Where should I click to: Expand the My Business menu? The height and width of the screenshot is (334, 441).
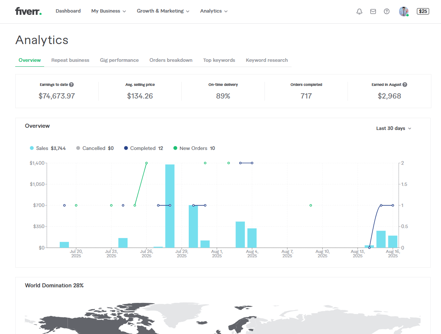click(x=108, y=11)
